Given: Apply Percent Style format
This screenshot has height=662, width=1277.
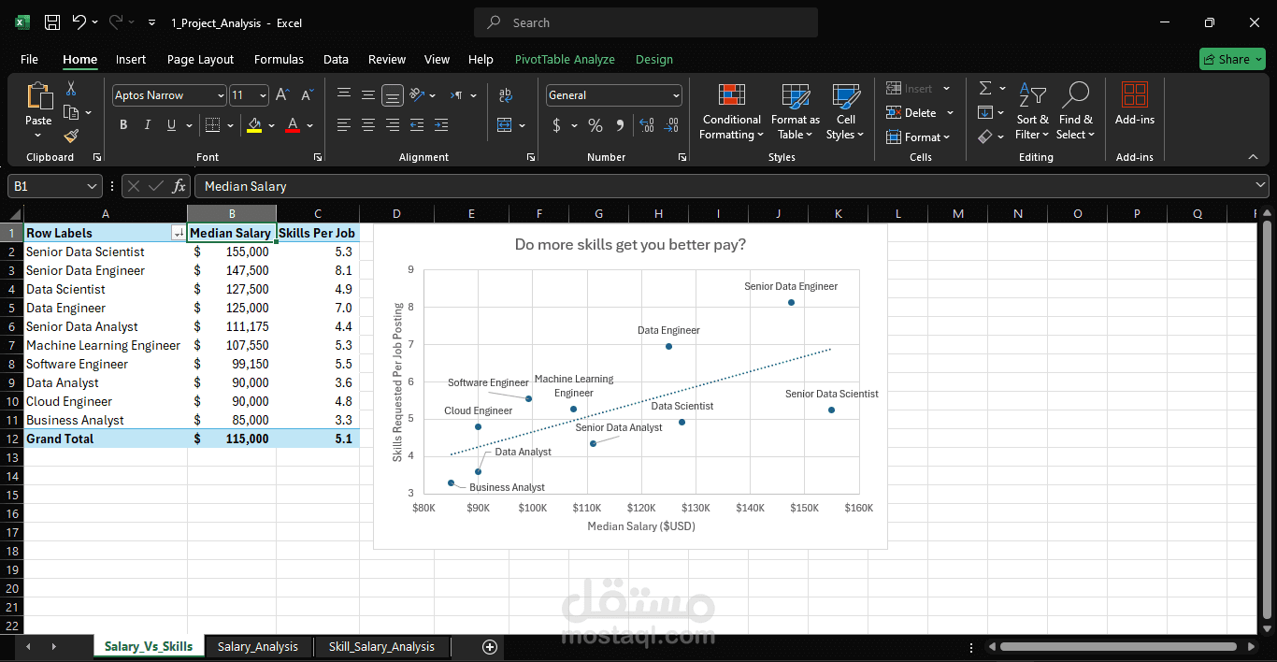Looking at the screenshot, I should click(x=595, y=125).
